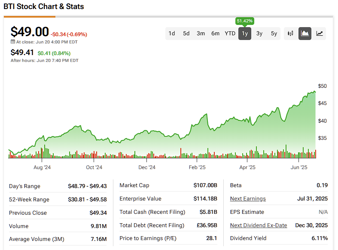
Task: Select the 3y time range
Action: 259,34
